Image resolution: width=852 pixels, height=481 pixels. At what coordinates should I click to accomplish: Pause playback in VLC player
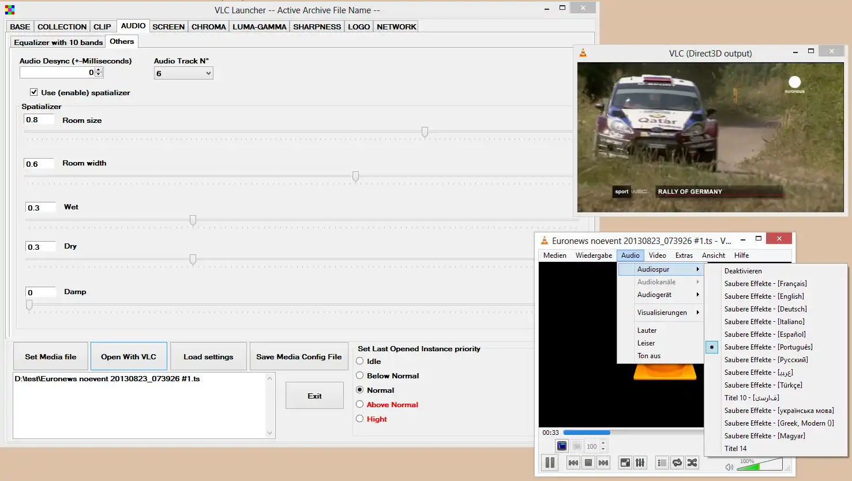[x=550, y=463]
